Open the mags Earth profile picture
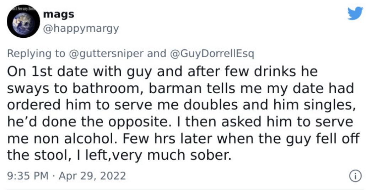Image resolution: width=366 pixels, height=190 pixels. click(x=23, y=21)
